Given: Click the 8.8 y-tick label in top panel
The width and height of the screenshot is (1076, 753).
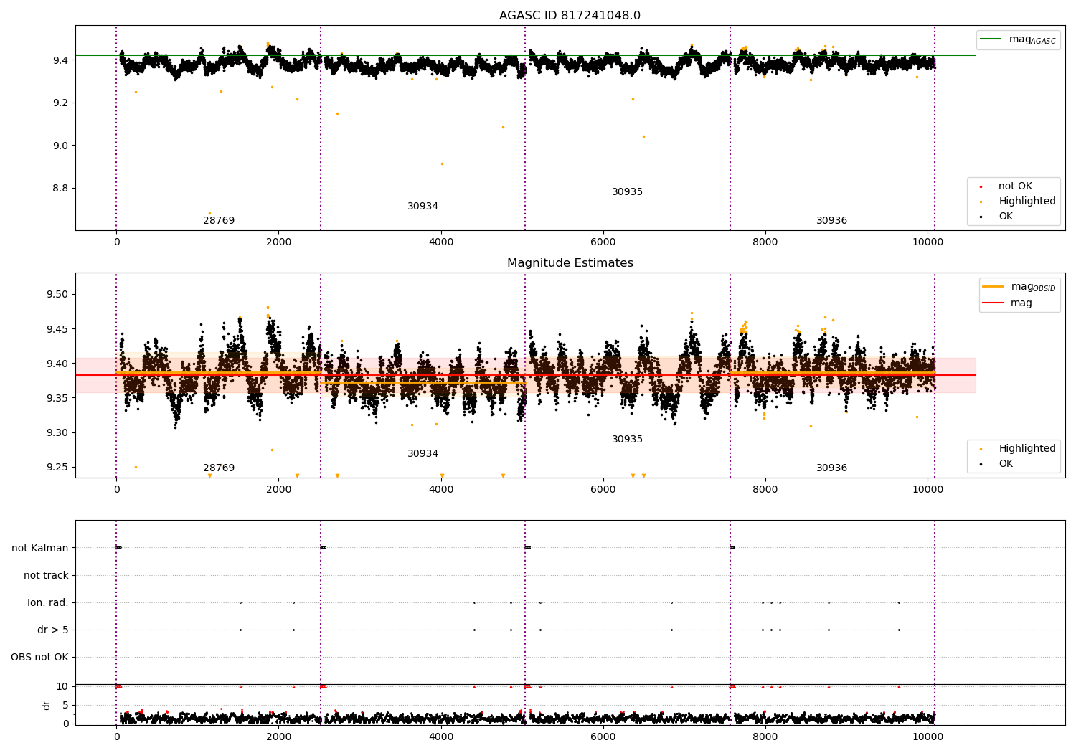Looking at the screenshot, I should click(60, 189).
